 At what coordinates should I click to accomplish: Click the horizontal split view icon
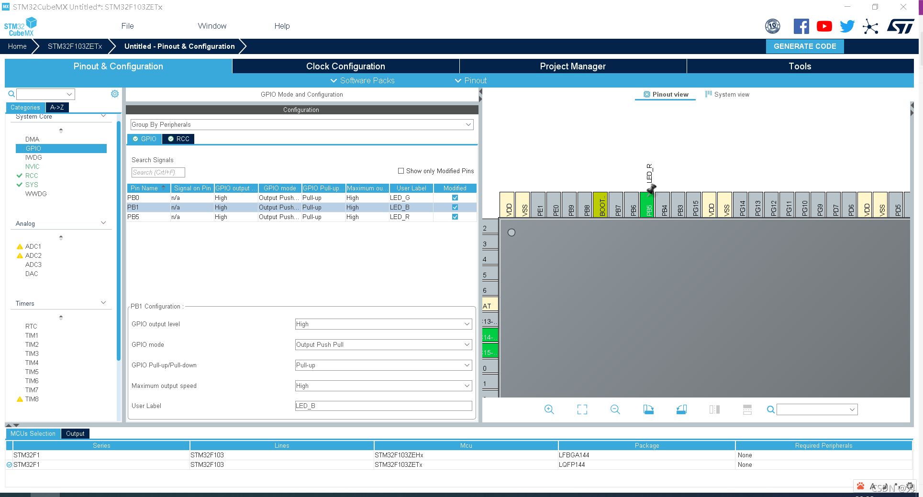coord(747,409)
